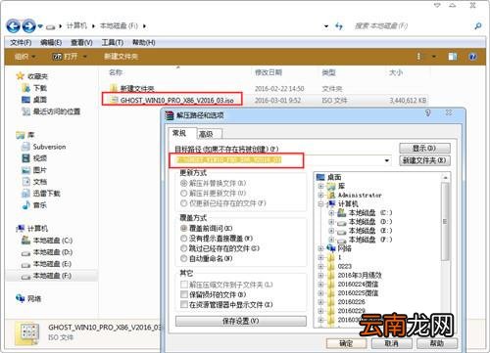Screen dimensions: 490x353
Task: Open the 组织 toolbar dropdown
Action: coord(24,57)
